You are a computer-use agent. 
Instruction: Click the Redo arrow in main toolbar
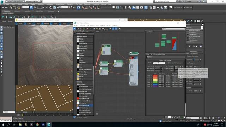(x=6, y=7)
